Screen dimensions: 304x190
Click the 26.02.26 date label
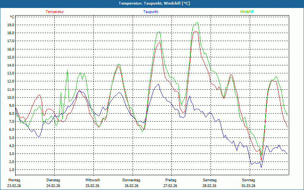click(x=131, y=186)
